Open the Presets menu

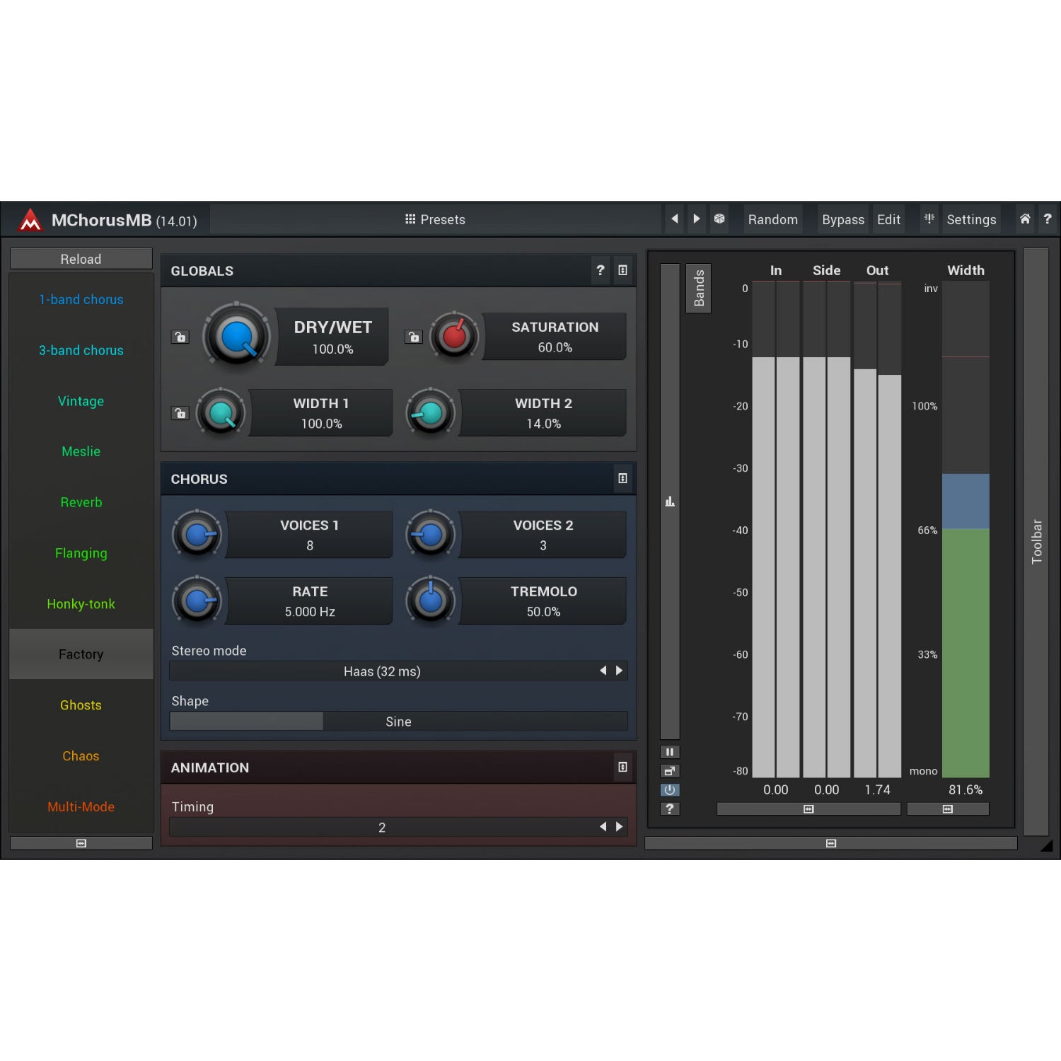point(435,219)
